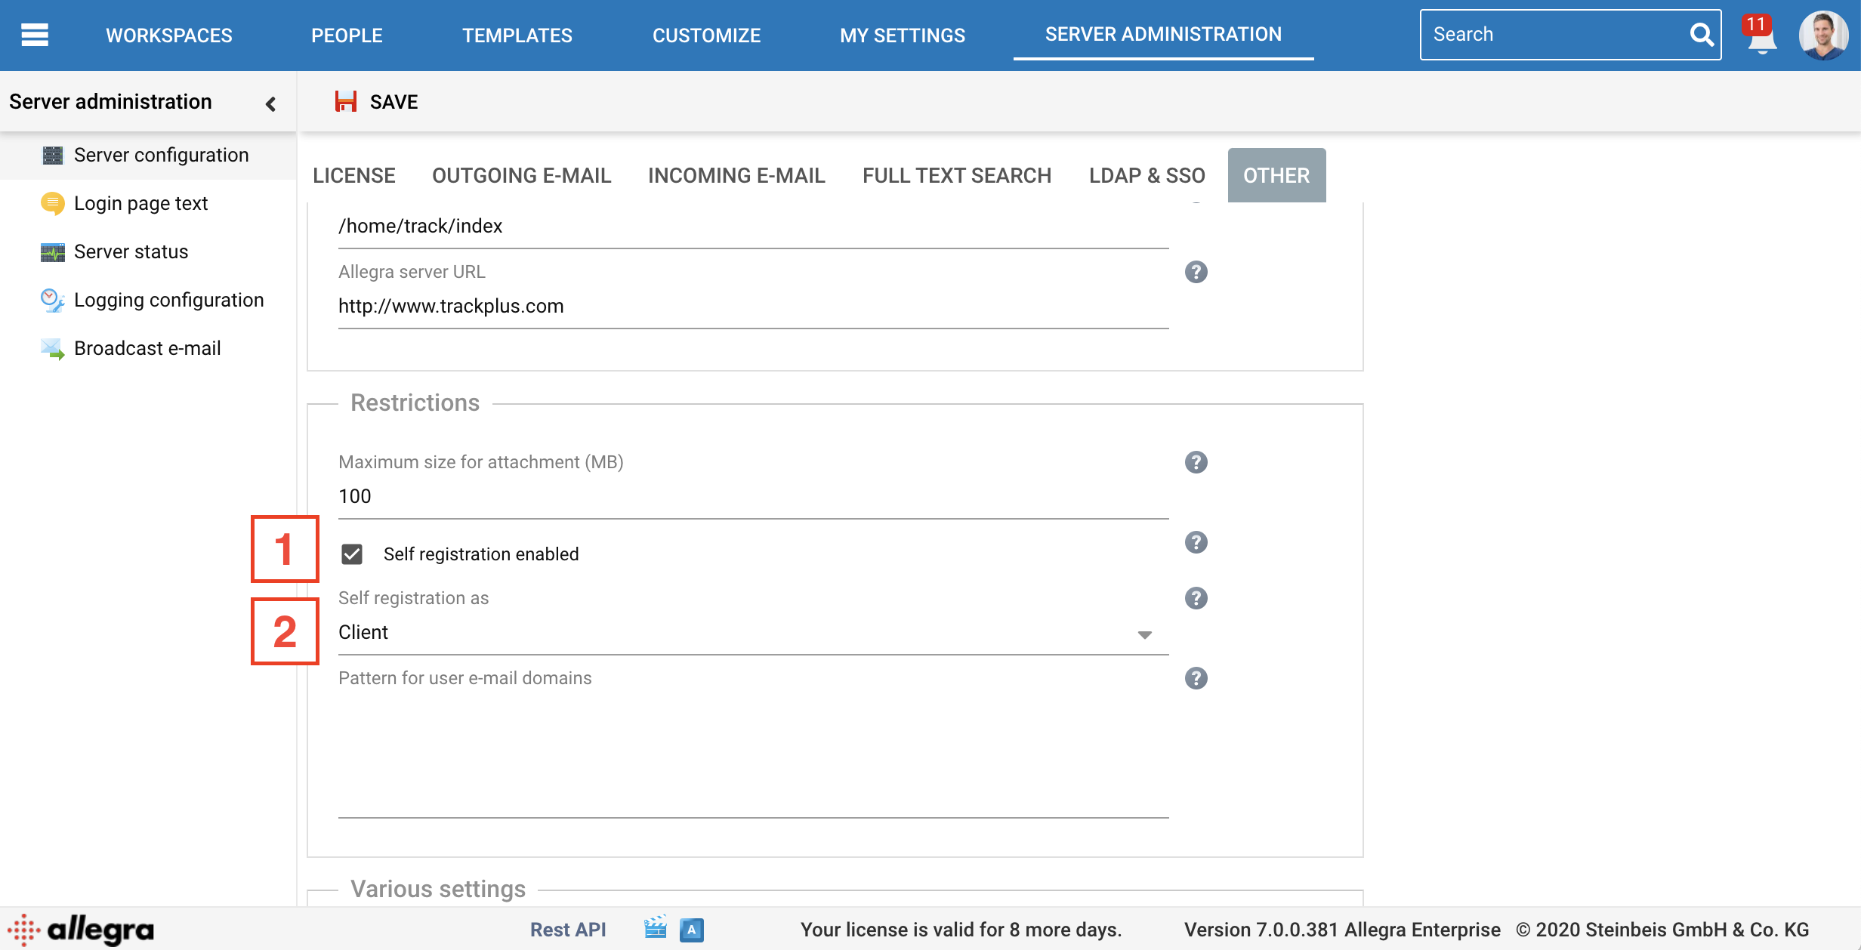1861x950 pixels.
Task: Go to the Workspaces menu
Action: [x=169, y=35]
